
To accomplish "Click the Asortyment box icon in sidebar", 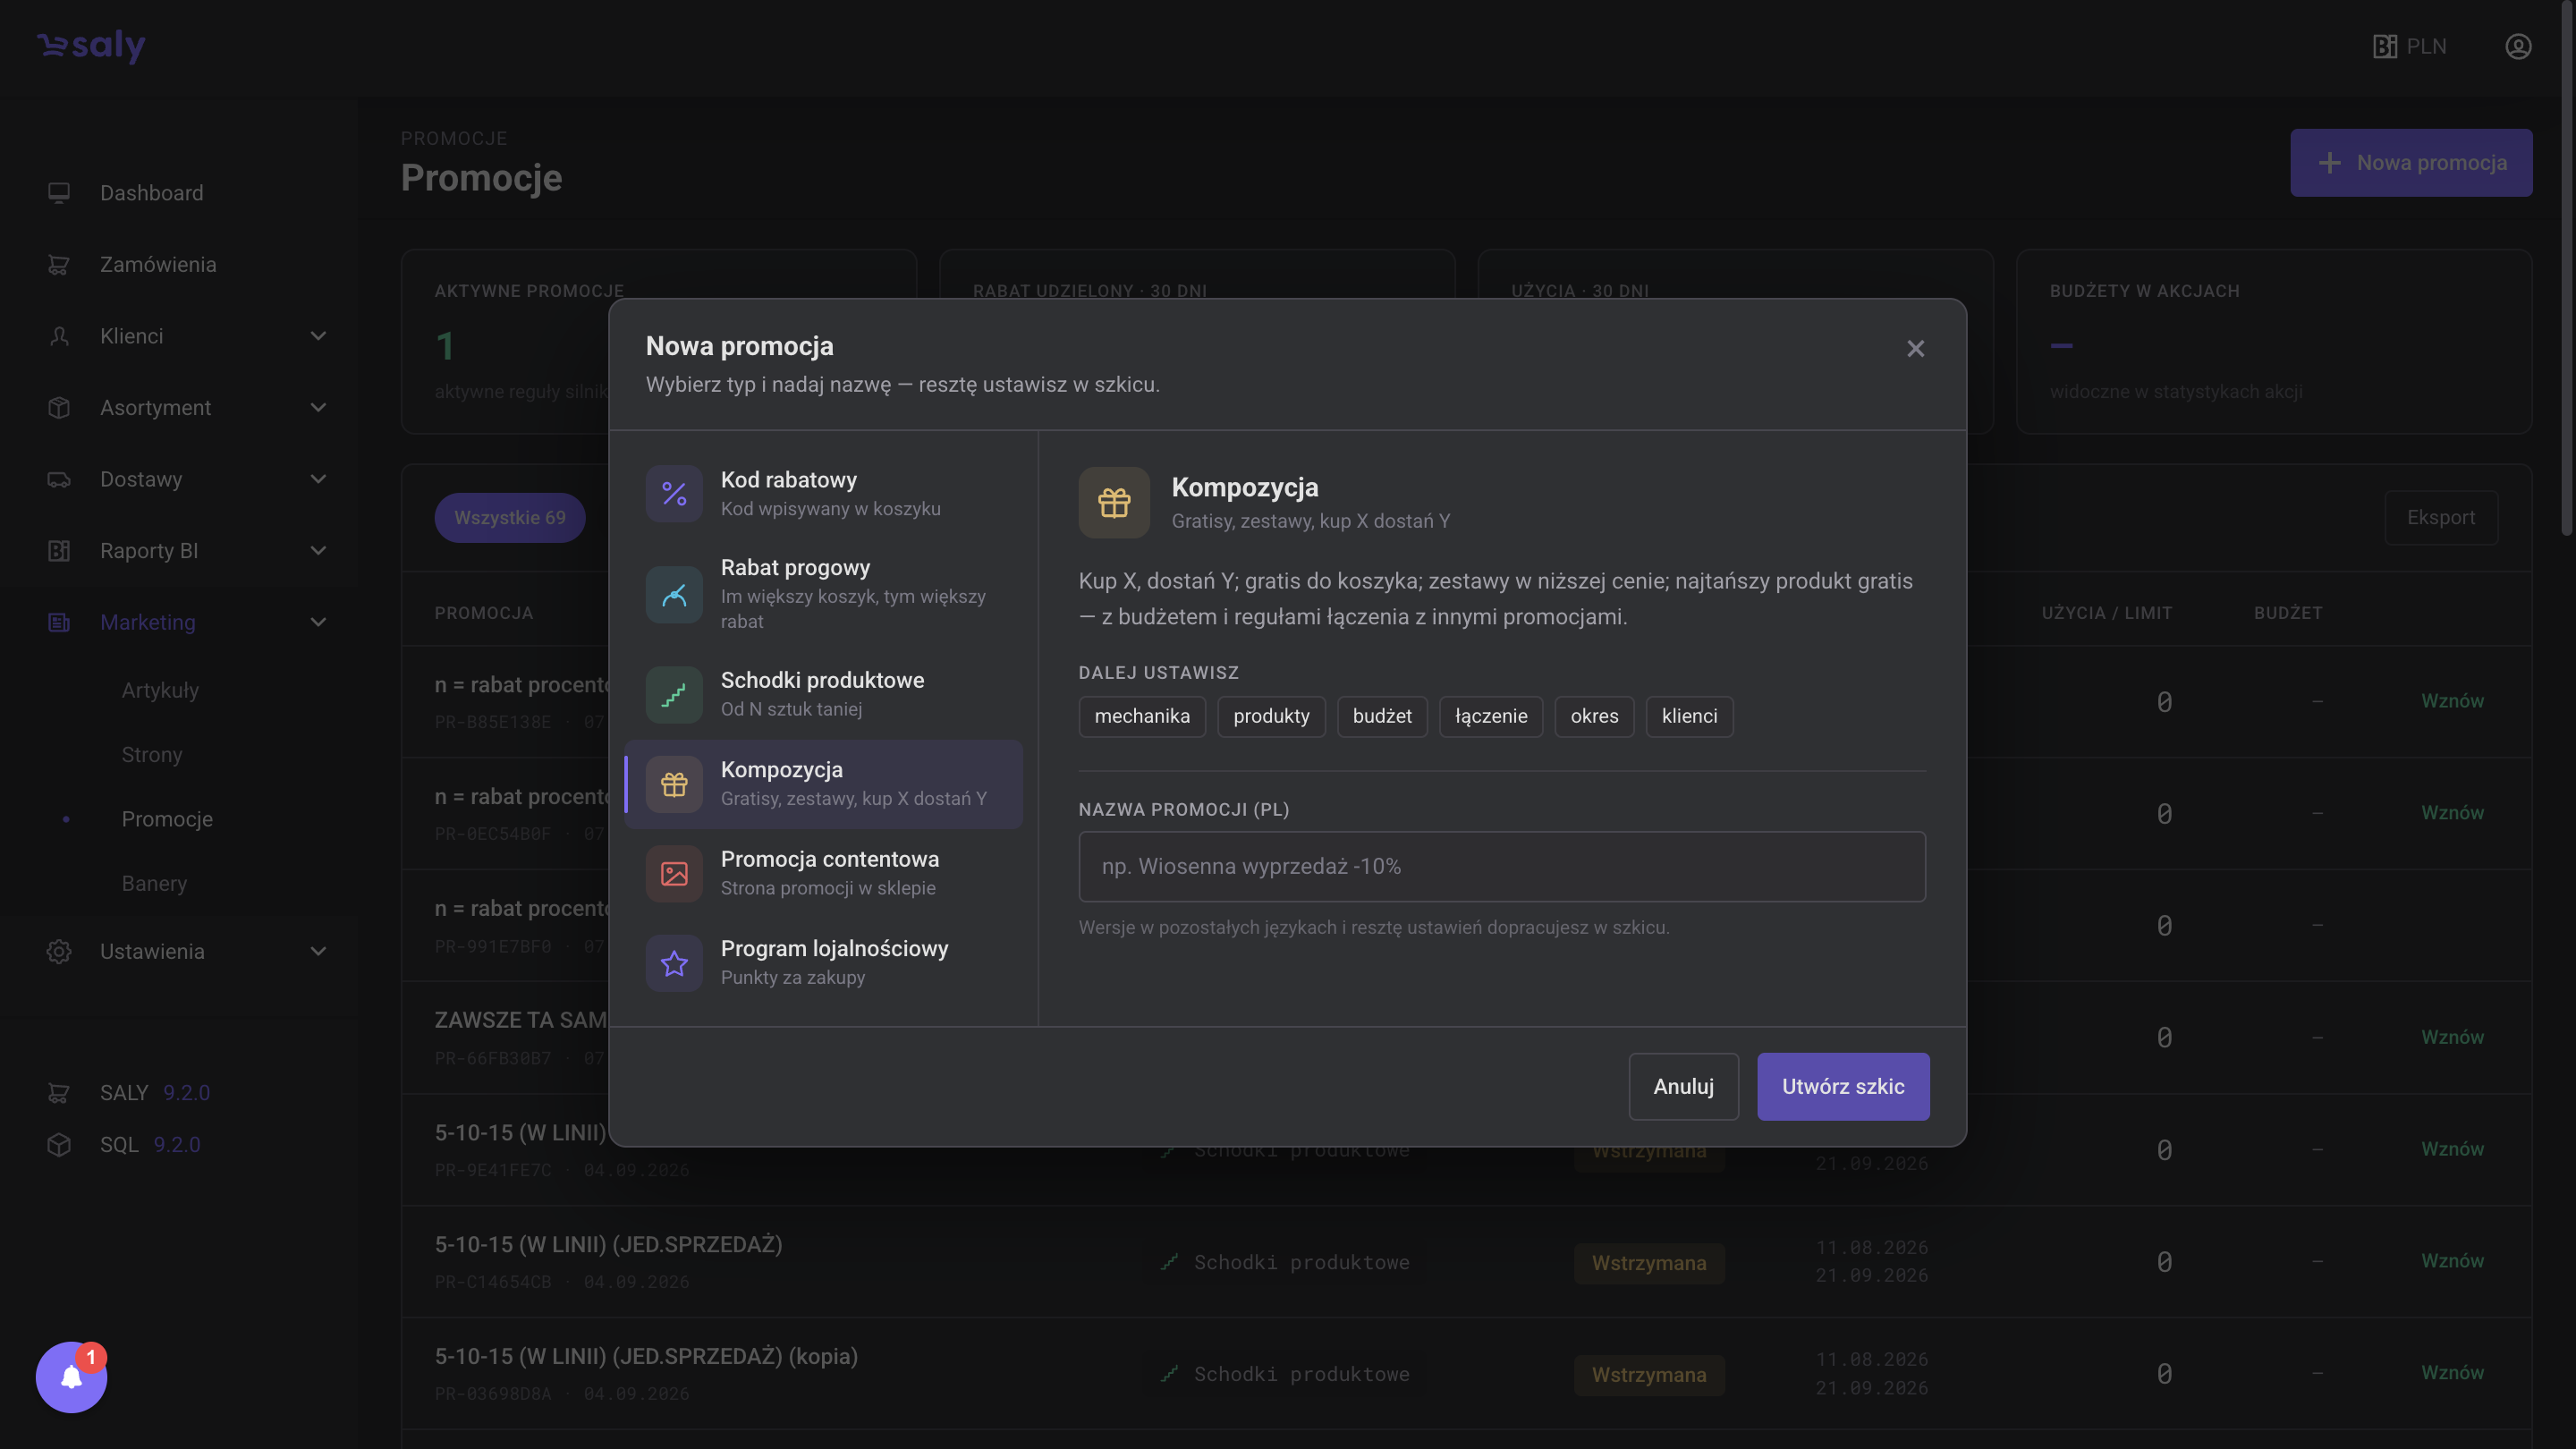I will 59,408.
